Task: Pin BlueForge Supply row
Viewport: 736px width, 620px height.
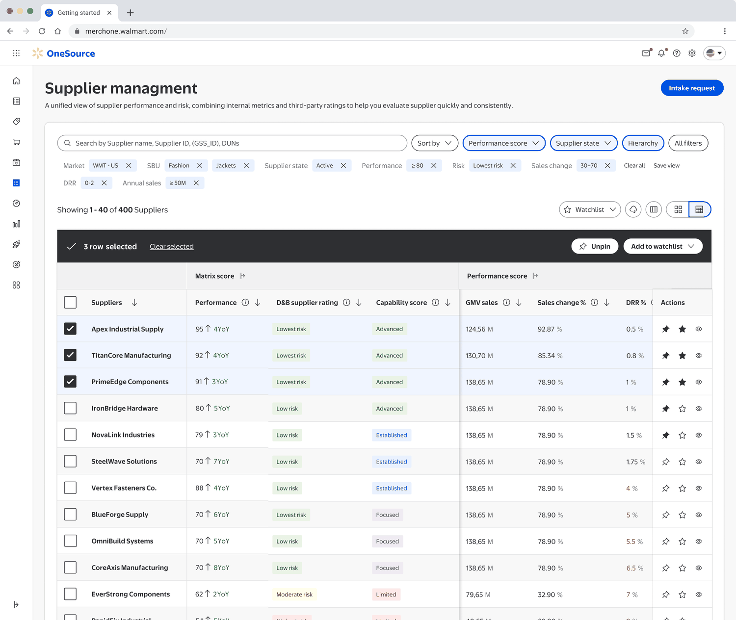Action: [666, 515]
